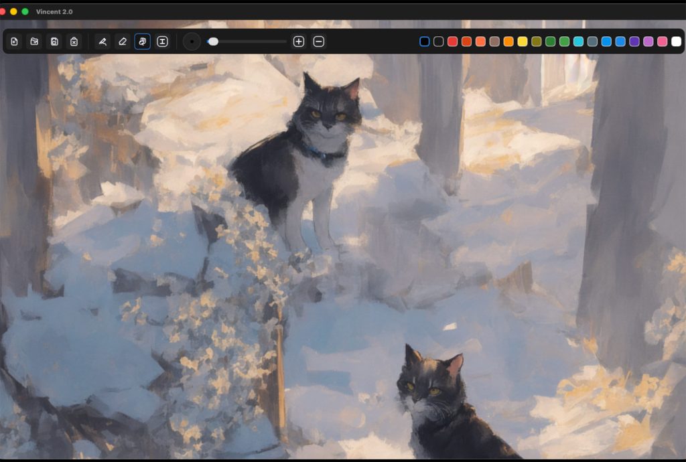The width and height of the screenshot is (686, 462).
Task: Create a new document
Action: pos(15,41)
